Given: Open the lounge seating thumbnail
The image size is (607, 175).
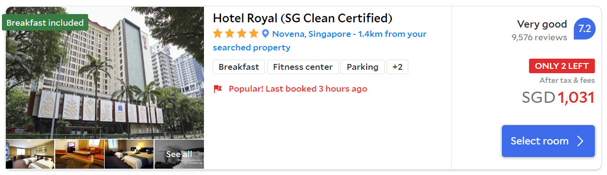Looking at the screenshot, I should coord(79,154).
